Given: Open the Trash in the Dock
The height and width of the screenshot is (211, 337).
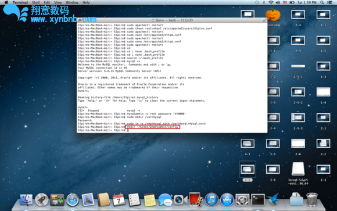Looking at the screenshot, I should 312,199.
